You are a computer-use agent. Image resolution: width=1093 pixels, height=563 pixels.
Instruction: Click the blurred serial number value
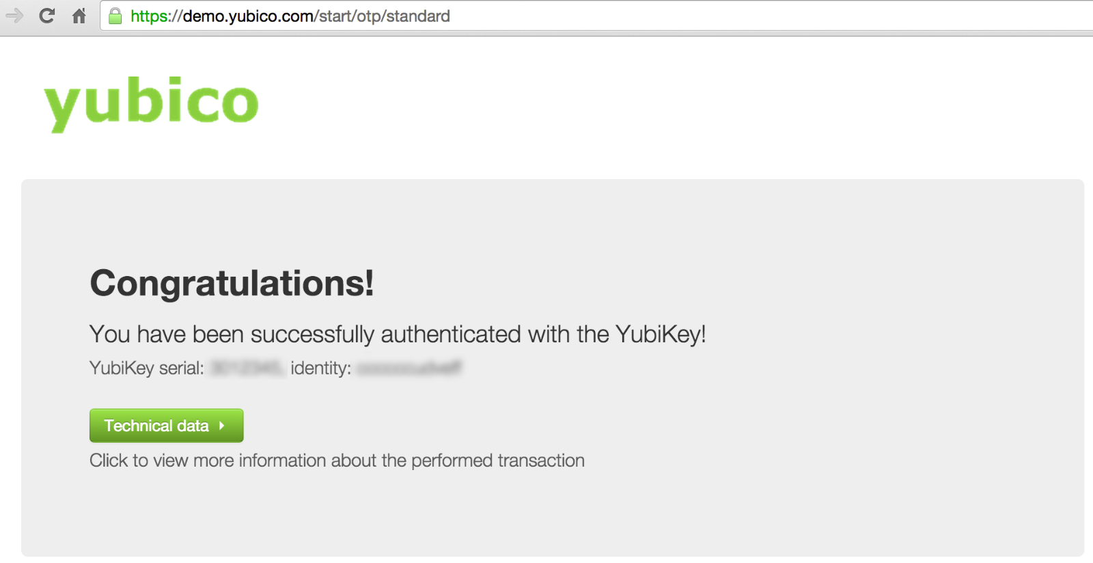tap(245, 368)
